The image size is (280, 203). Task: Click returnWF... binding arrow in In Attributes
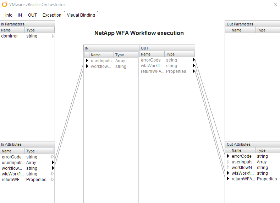tap(53, 179)
